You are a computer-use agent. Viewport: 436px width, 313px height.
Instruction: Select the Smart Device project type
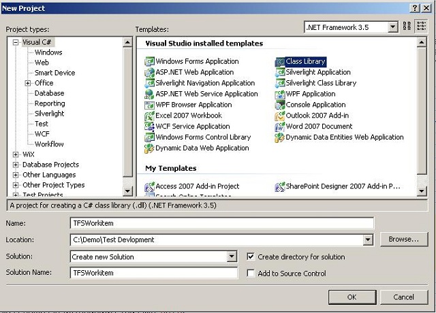(x=54, y=73)
